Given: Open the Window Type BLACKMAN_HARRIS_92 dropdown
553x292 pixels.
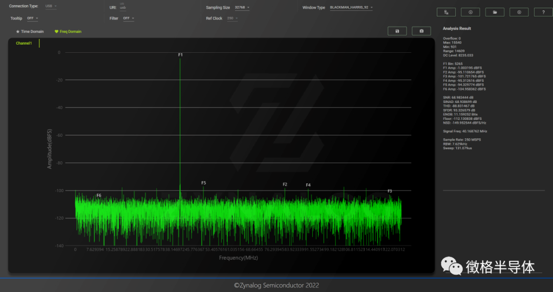Looking at the screenshot, I should [351, 8].
